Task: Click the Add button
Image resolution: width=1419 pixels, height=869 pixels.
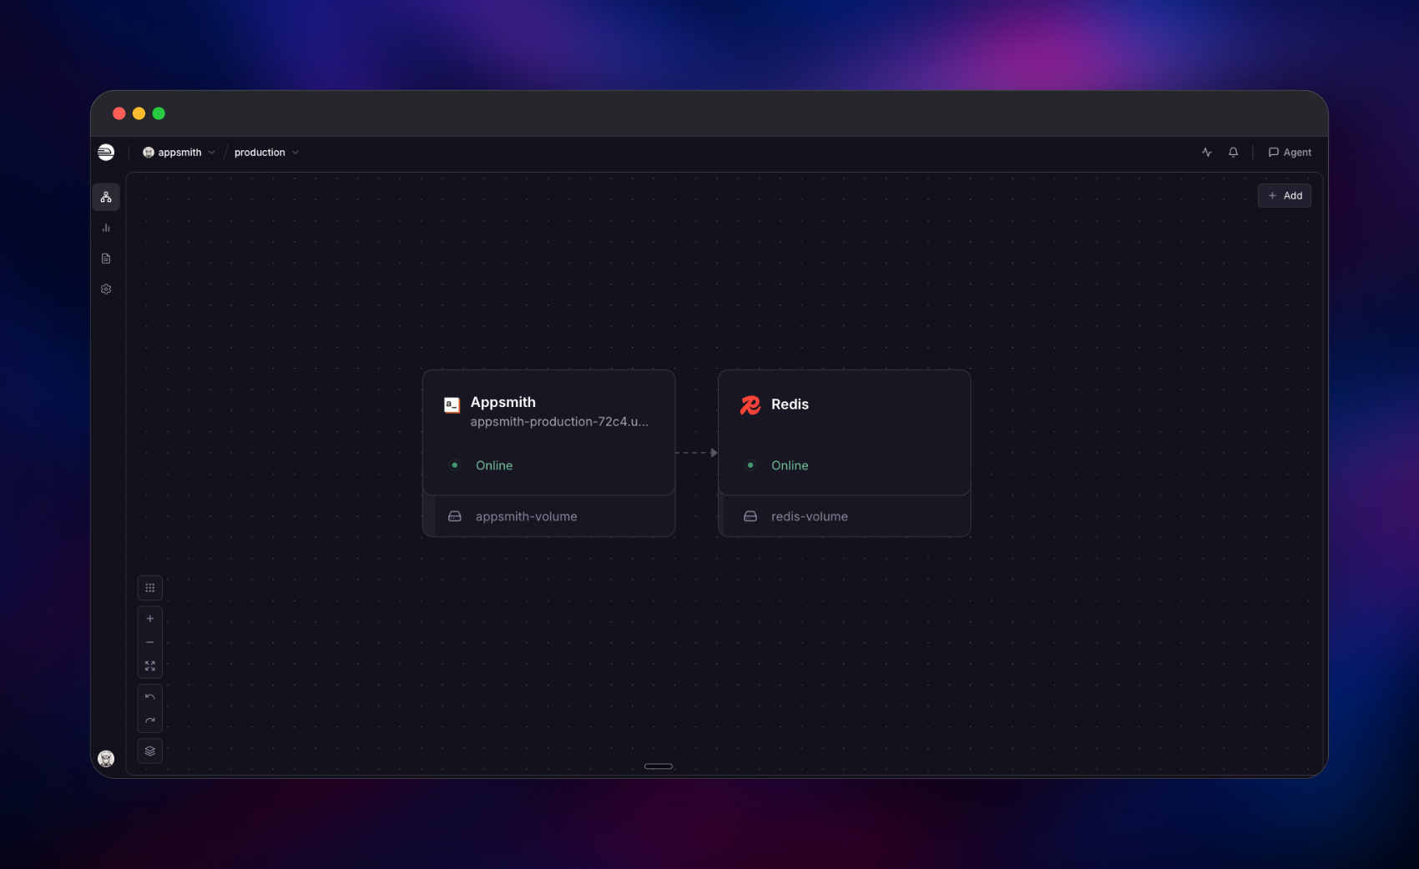Action: (1285, 196)
